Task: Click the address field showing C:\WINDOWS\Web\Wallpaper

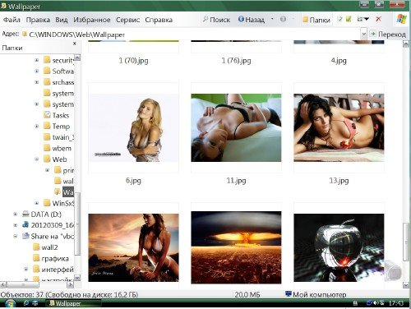Action: pyautogui.click(x=192, y=35)
